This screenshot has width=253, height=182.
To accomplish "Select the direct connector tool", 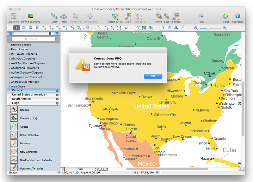I will point(44,28).
